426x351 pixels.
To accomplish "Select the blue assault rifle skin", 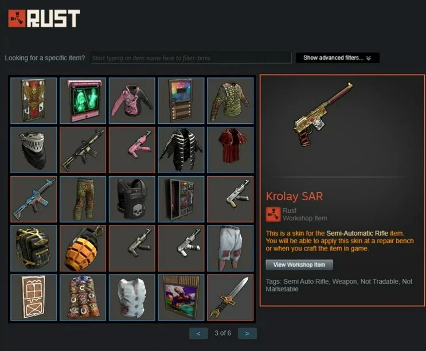I will pos(34,199).
